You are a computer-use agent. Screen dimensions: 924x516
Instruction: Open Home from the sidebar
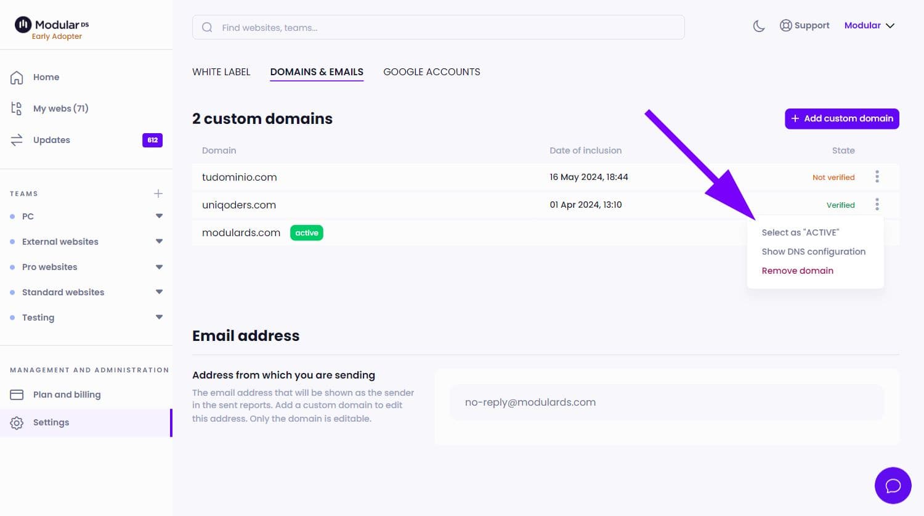(x=46, y=77)
